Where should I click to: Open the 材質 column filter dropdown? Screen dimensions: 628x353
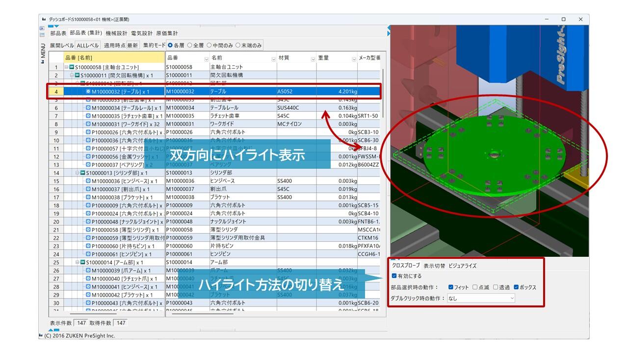[313, 59]
